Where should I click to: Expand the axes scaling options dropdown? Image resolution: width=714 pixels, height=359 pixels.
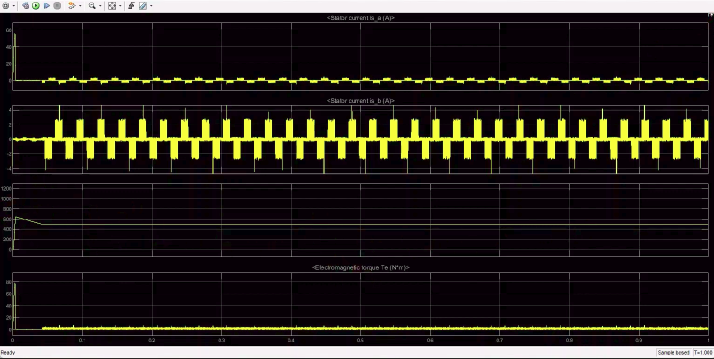pos(120,6)
